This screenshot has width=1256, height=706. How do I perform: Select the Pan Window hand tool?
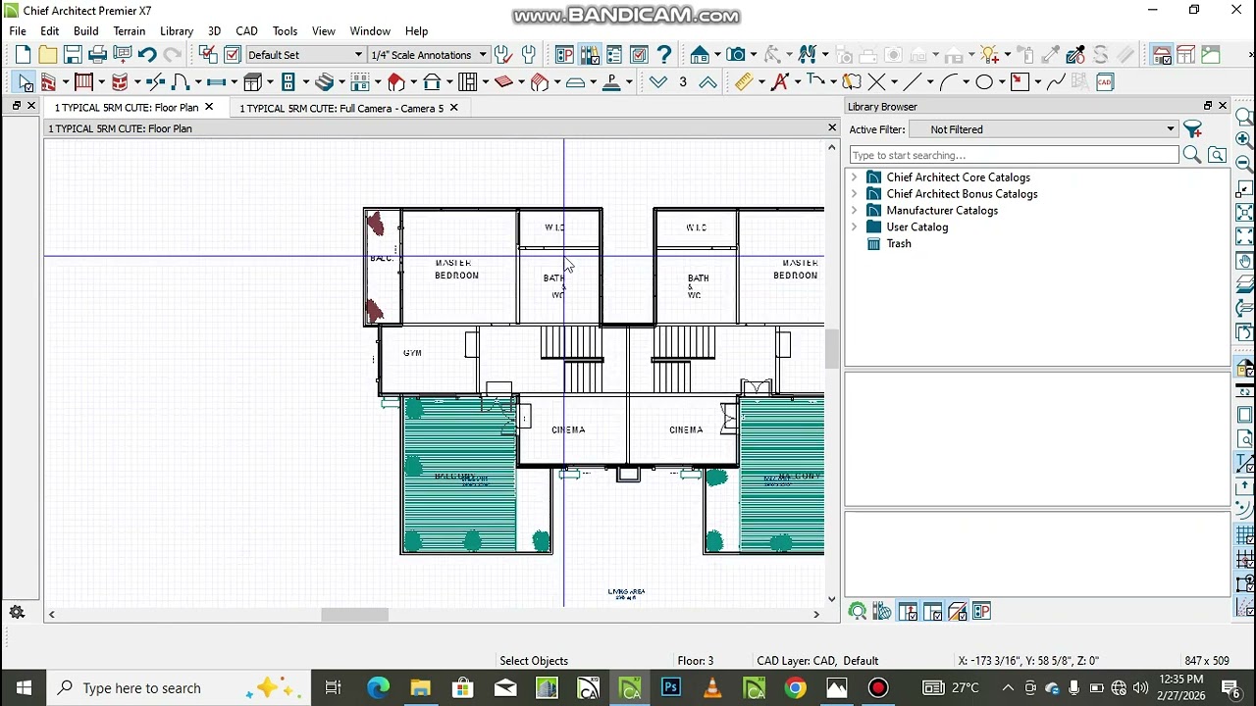[1244, 261]
